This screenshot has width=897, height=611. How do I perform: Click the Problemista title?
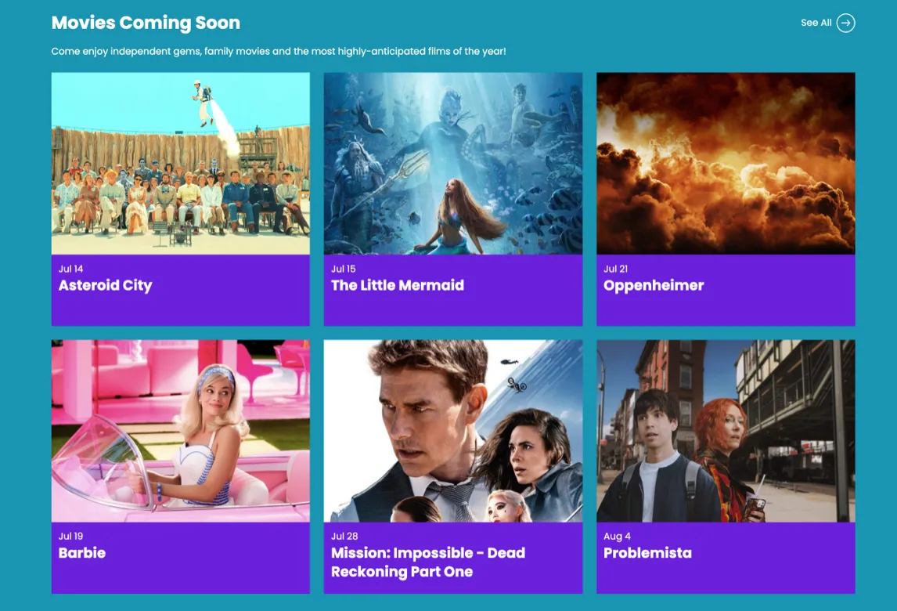click(x=647, y=552)
